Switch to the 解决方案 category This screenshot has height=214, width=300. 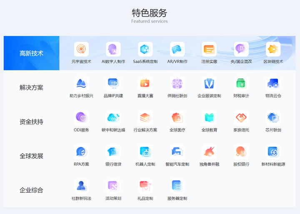click(x=32, y=88)
